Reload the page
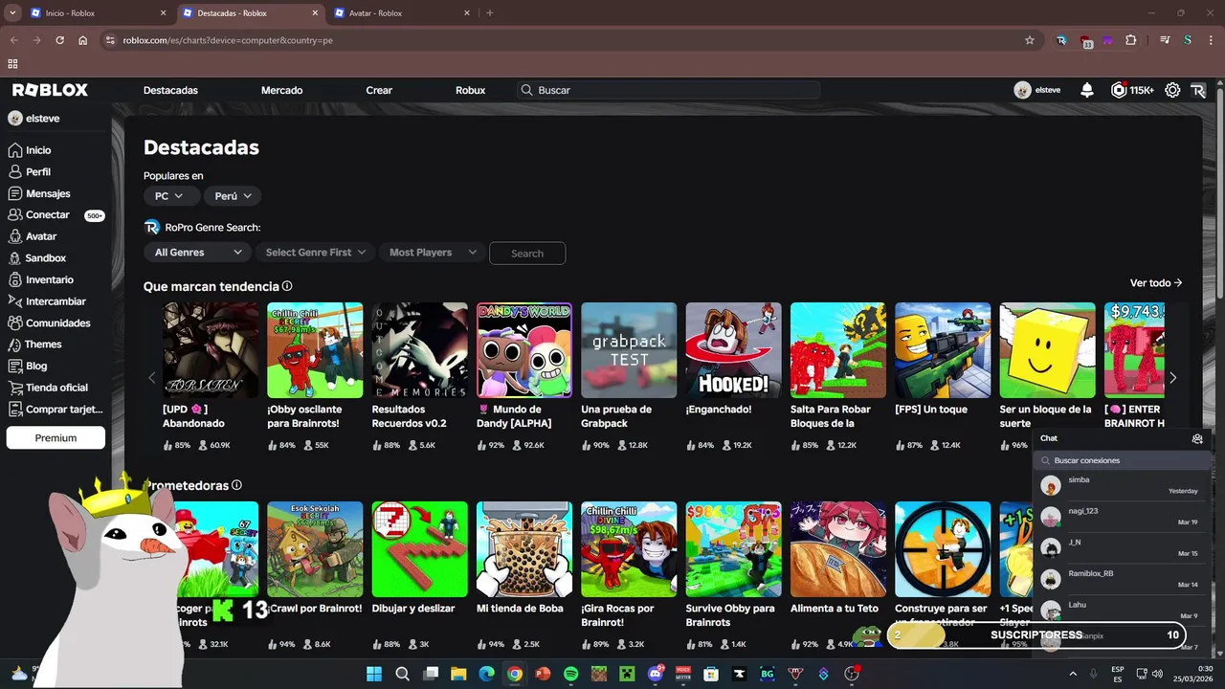The height and width of the screenshot is (689, 1225). click(x=59, y=40)
